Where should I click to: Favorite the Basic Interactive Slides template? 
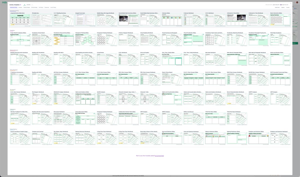(289, 15)
